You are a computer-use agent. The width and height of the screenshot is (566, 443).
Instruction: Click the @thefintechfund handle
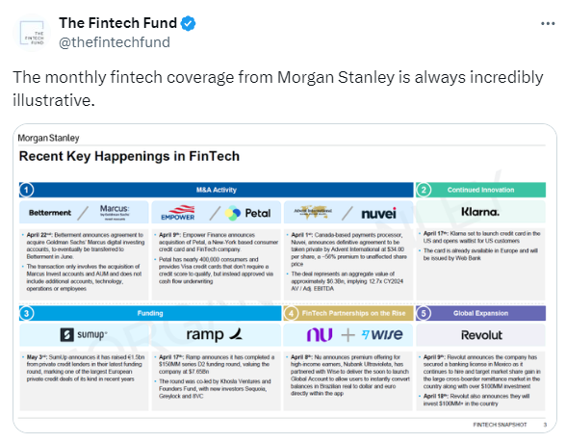(114, 42)
